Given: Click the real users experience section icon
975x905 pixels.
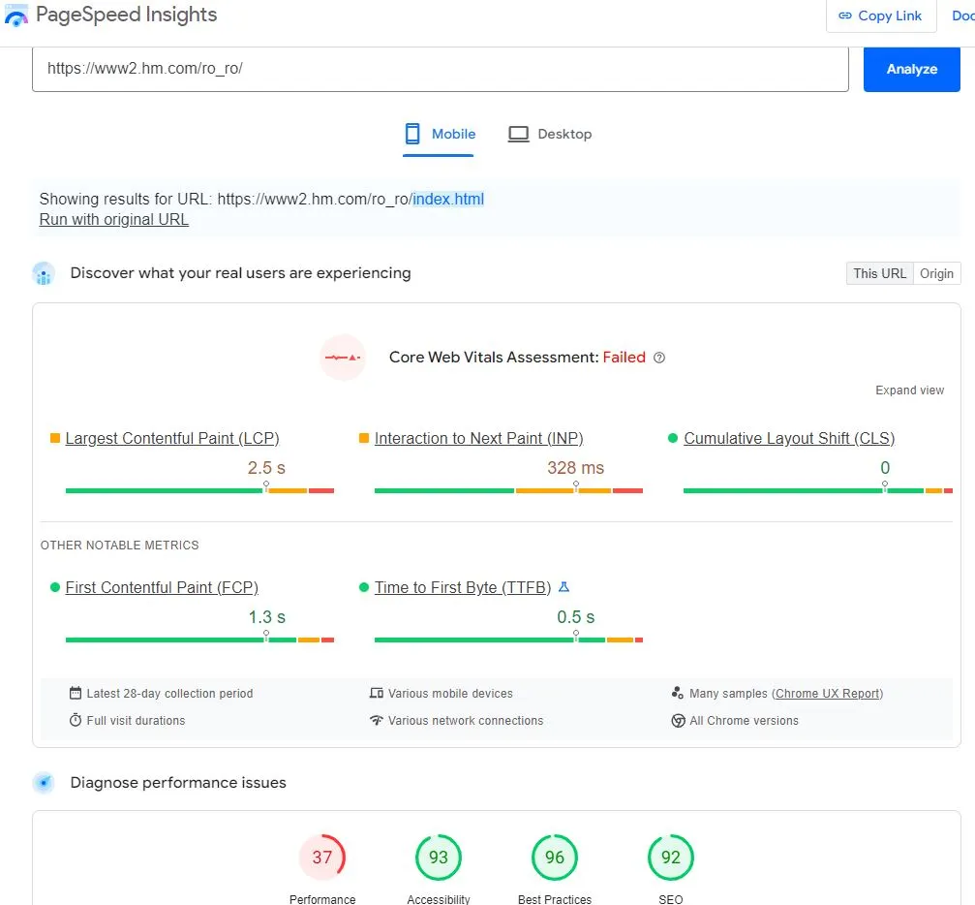Looking at the screenshot, I should point(44,274).
